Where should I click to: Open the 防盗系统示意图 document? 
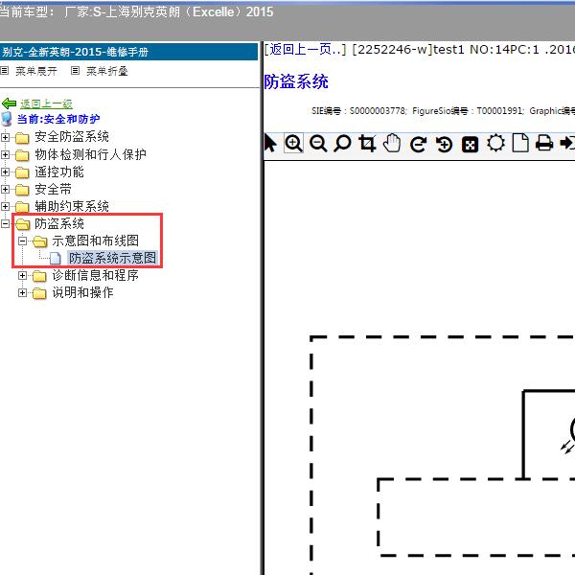[x=112, y=258]
